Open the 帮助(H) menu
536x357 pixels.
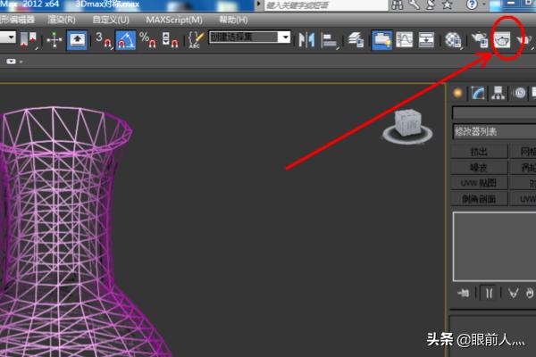pos(233,20)
